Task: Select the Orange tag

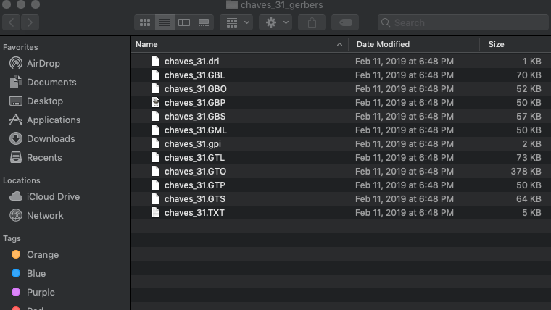Action: click(x=42, y=254)
